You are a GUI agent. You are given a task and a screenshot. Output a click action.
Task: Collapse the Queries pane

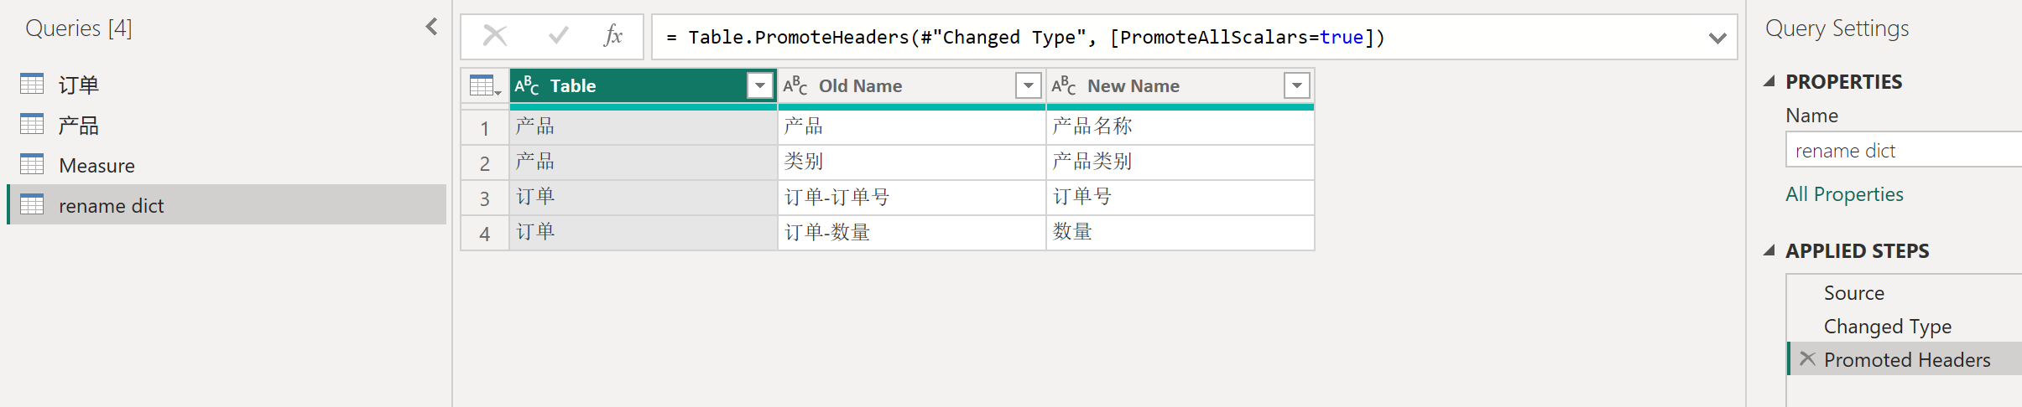point(432,27)
